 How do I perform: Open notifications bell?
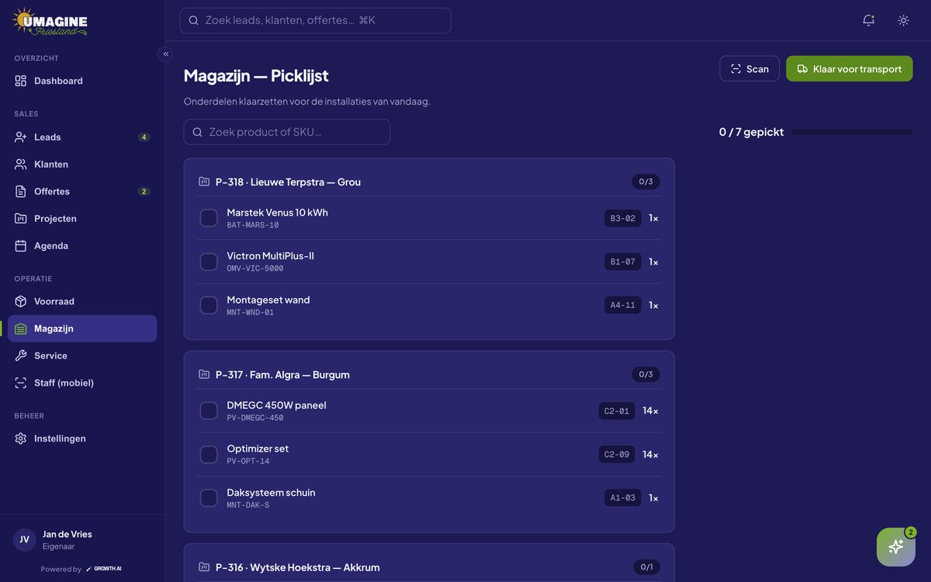click(868, 20)
